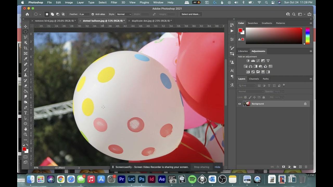
Task: Open the Layers panel options menu
Action: (x=311, y=79)
